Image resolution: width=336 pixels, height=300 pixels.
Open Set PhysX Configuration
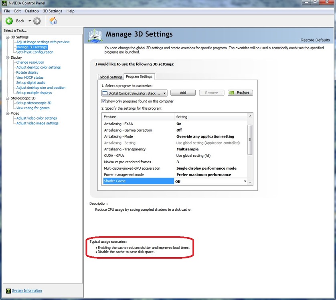click(35, 52)
